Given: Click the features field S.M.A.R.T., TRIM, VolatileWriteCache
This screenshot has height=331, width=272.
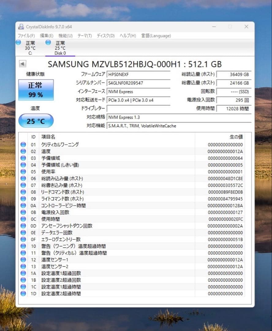Looking at the screenshot, I should pyautogui.click(x=179, y=126).
